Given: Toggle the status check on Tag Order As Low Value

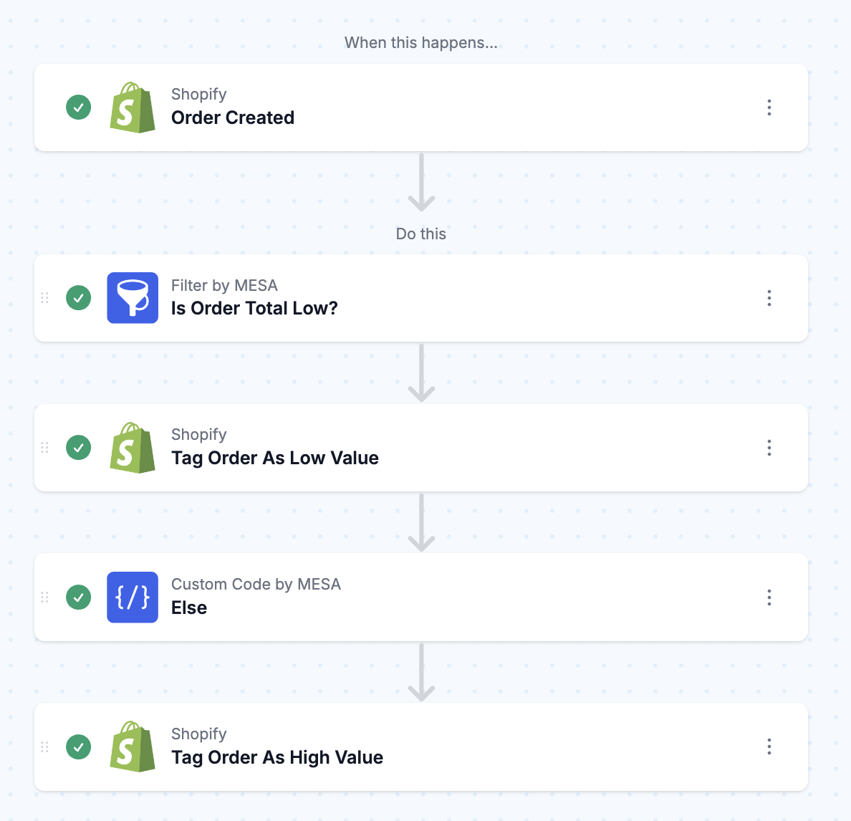Looking at the screenshot, I should click(78, 447).
